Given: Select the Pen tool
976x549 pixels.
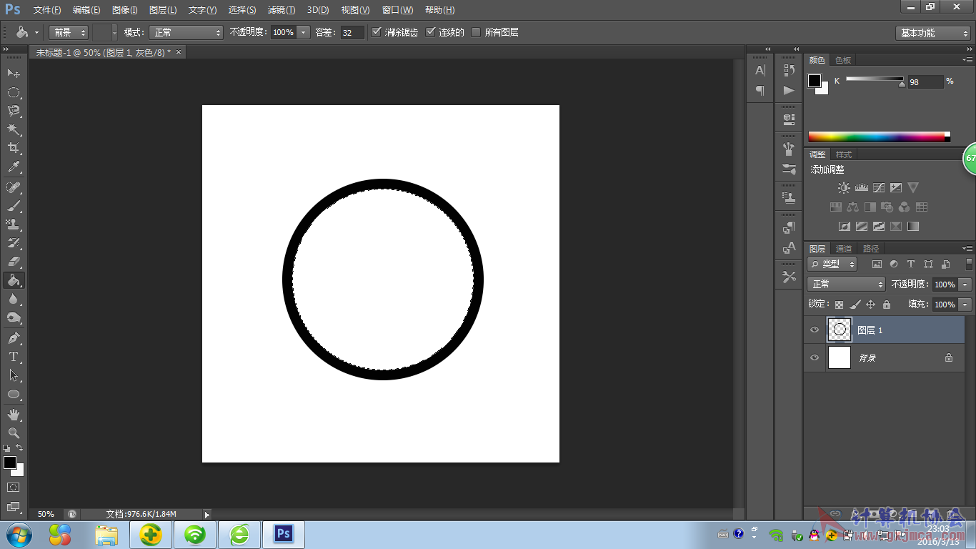Looking at the screenshot, I should point(14,337).
